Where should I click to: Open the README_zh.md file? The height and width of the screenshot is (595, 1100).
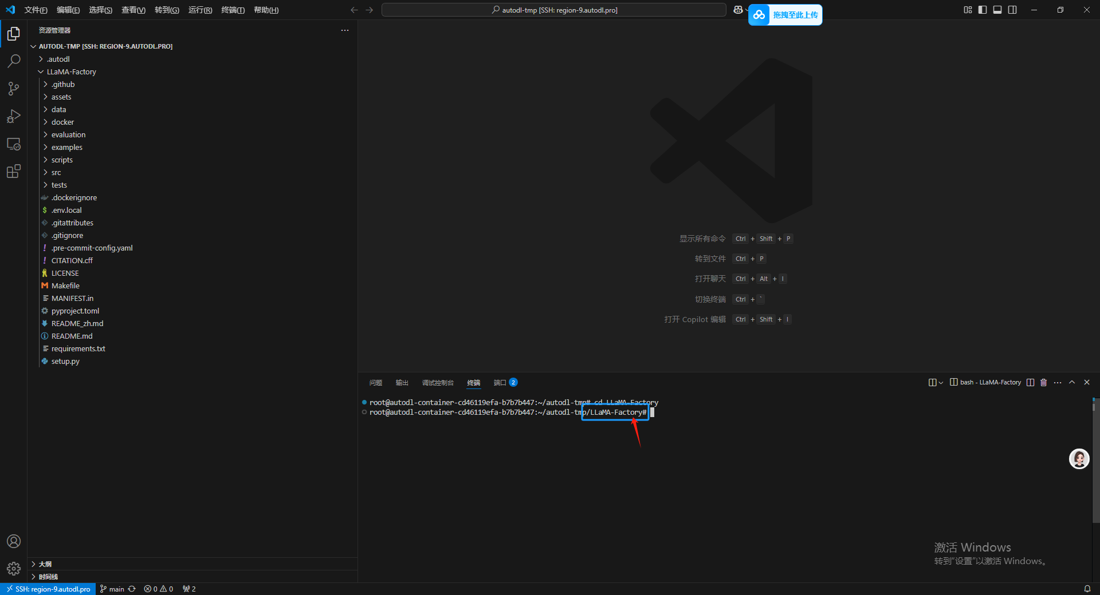click(x=192, y=323)
